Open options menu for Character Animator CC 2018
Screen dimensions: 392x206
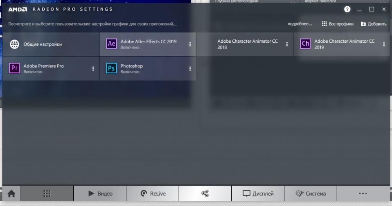coord(287,44)
